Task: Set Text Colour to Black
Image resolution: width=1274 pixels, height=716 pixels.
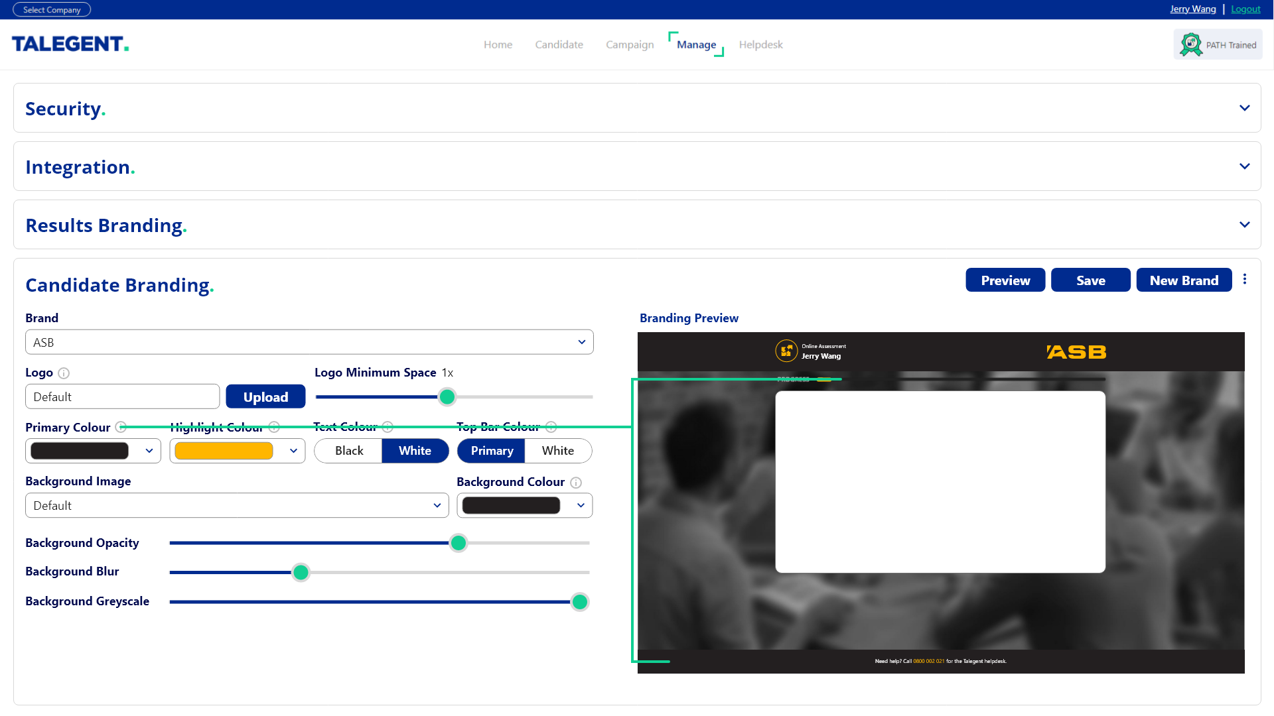Action: 349,451
